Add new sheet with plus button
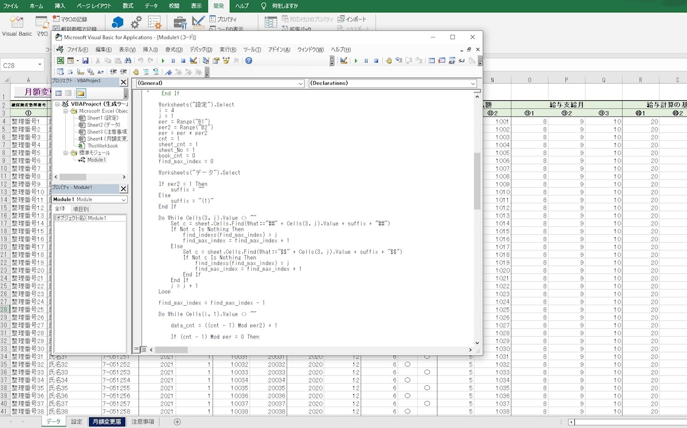This screenshot has height=428, width=687. coord(177,422)
